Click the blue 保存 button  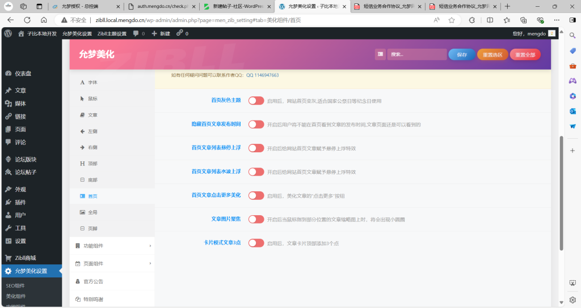[462, 54]
